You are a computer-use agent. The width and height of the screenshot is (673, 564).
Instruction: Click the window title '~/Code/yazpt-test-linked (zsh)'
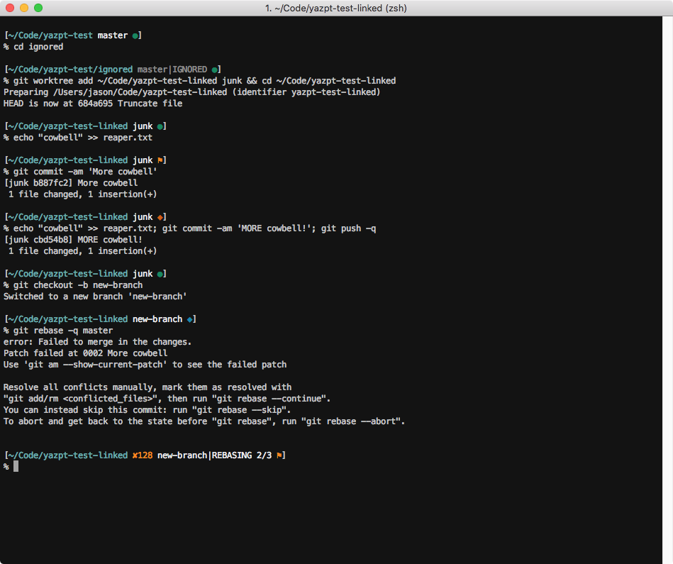point(336,8)
